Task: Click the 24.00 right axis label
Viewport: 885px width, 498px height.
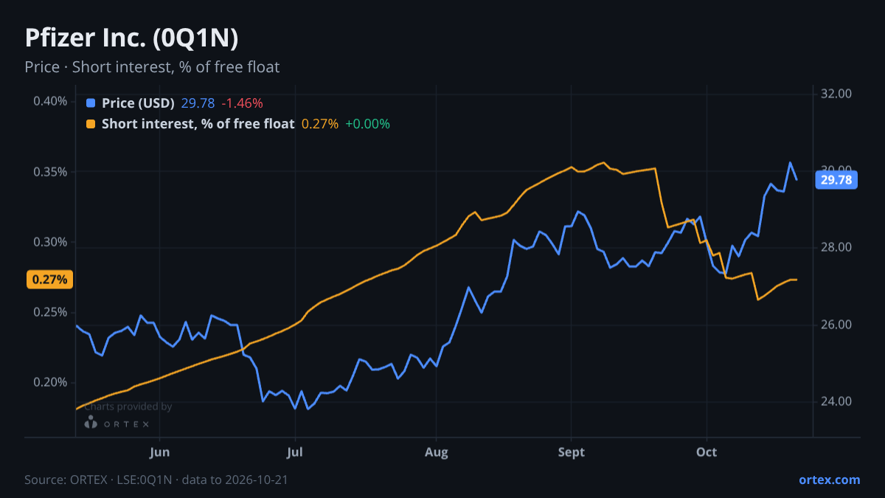Action: (836, 401)
